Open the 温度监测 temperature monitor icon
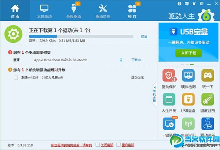The image size is (220, 150). click(208, 99)
